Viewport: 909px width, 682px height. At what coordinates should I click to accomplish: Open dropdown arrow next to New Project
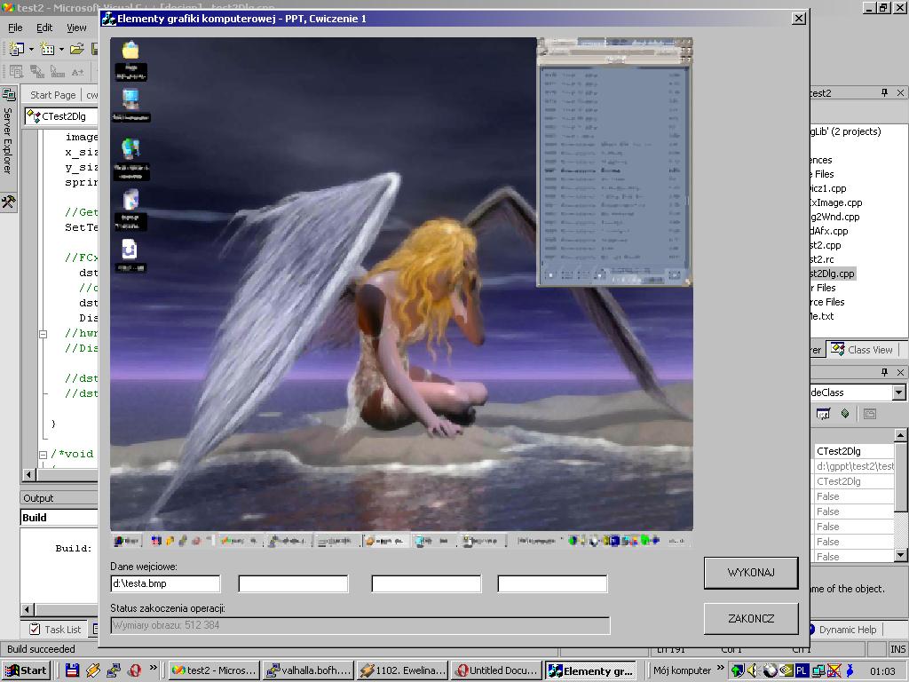[31, 49]
